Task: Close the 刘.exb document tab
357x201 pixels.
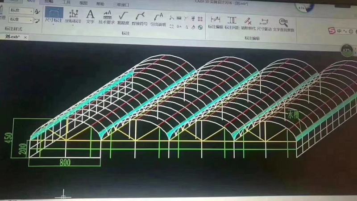Action: click(25, 38)
